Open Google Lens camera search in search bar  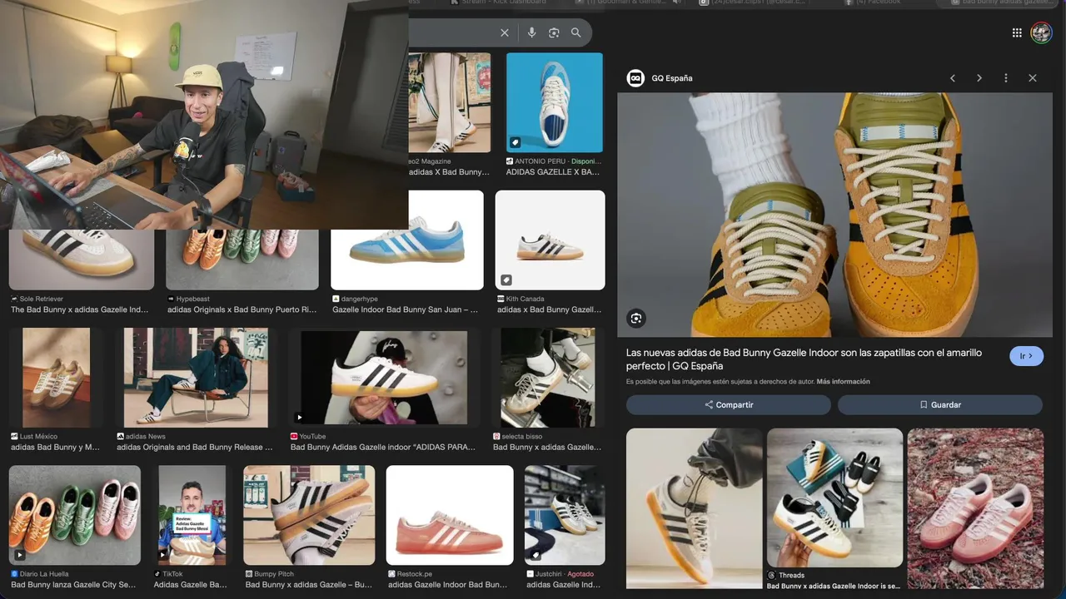click(x=554, y=32)
